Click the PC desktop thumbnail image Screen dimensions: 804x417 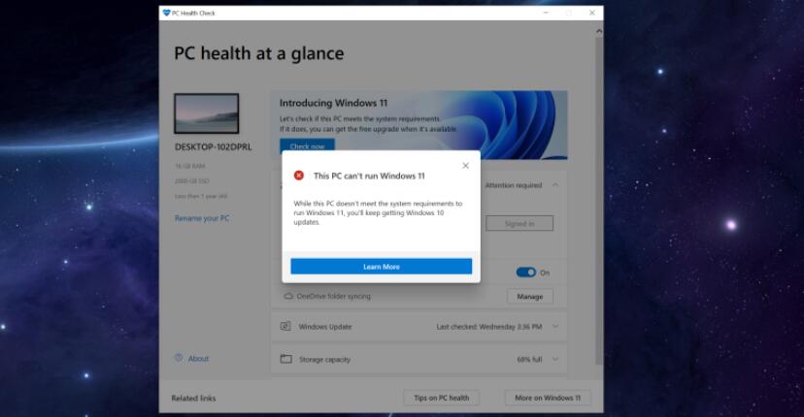click(207, 113)
